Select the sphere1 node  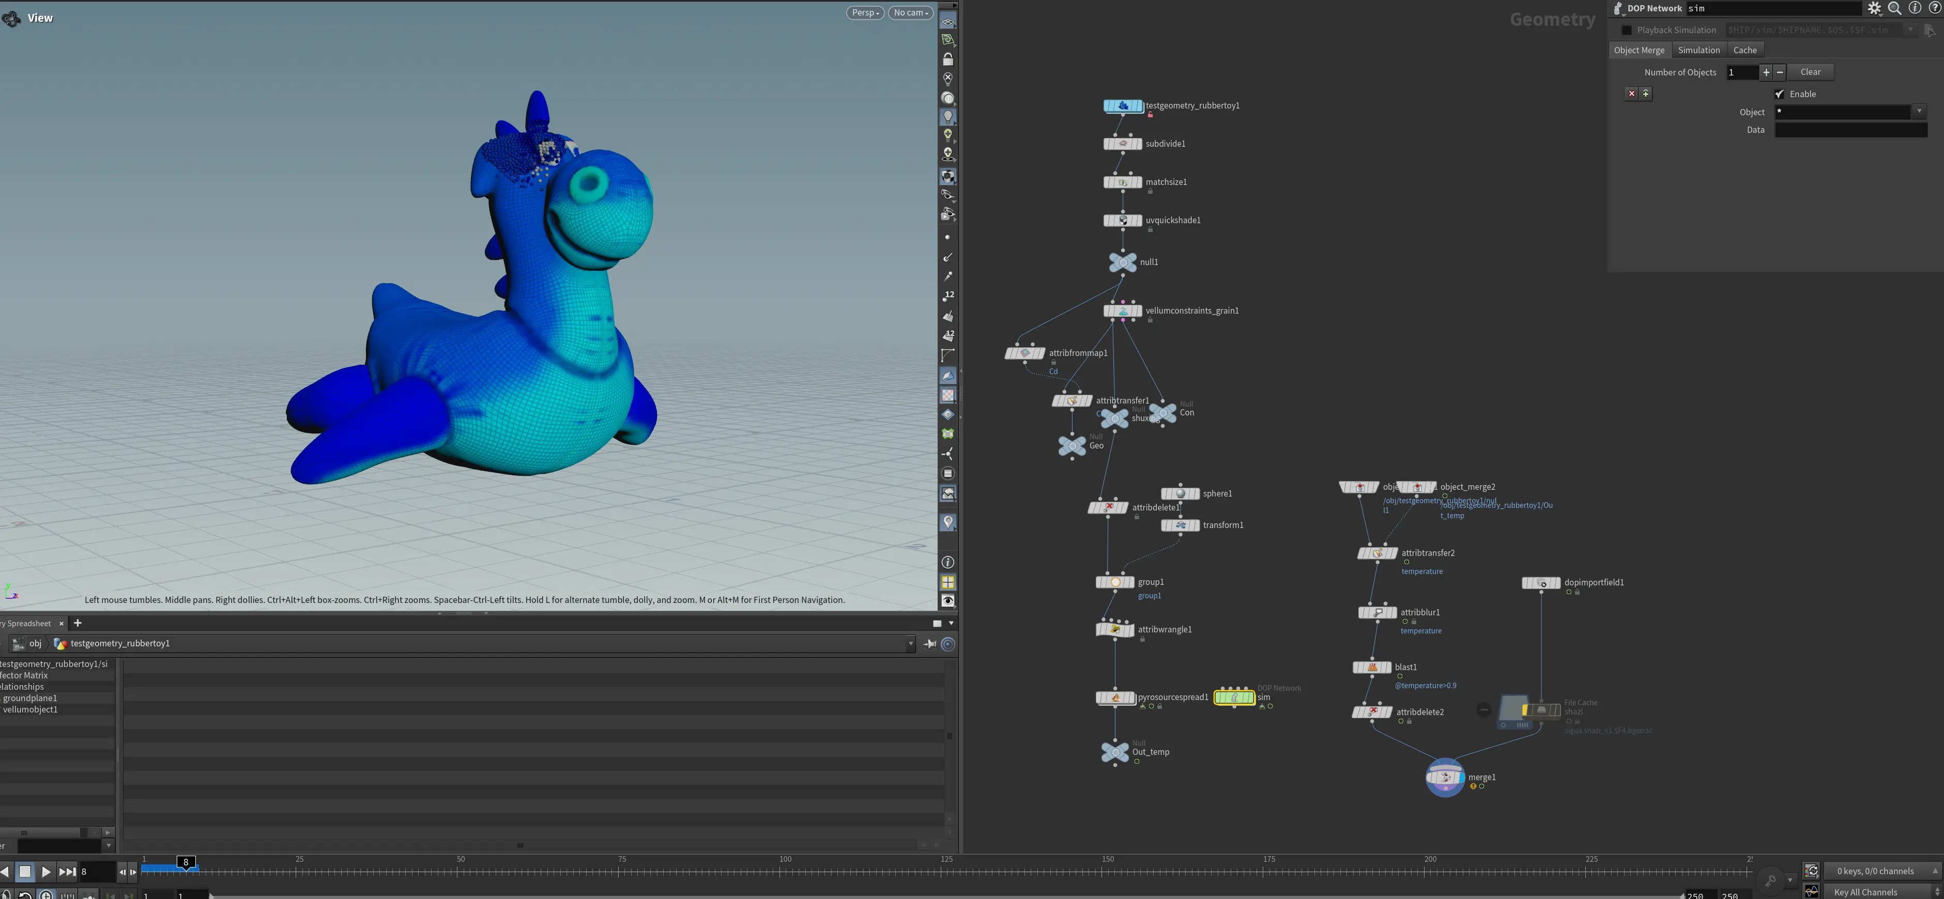(1180, 494)
